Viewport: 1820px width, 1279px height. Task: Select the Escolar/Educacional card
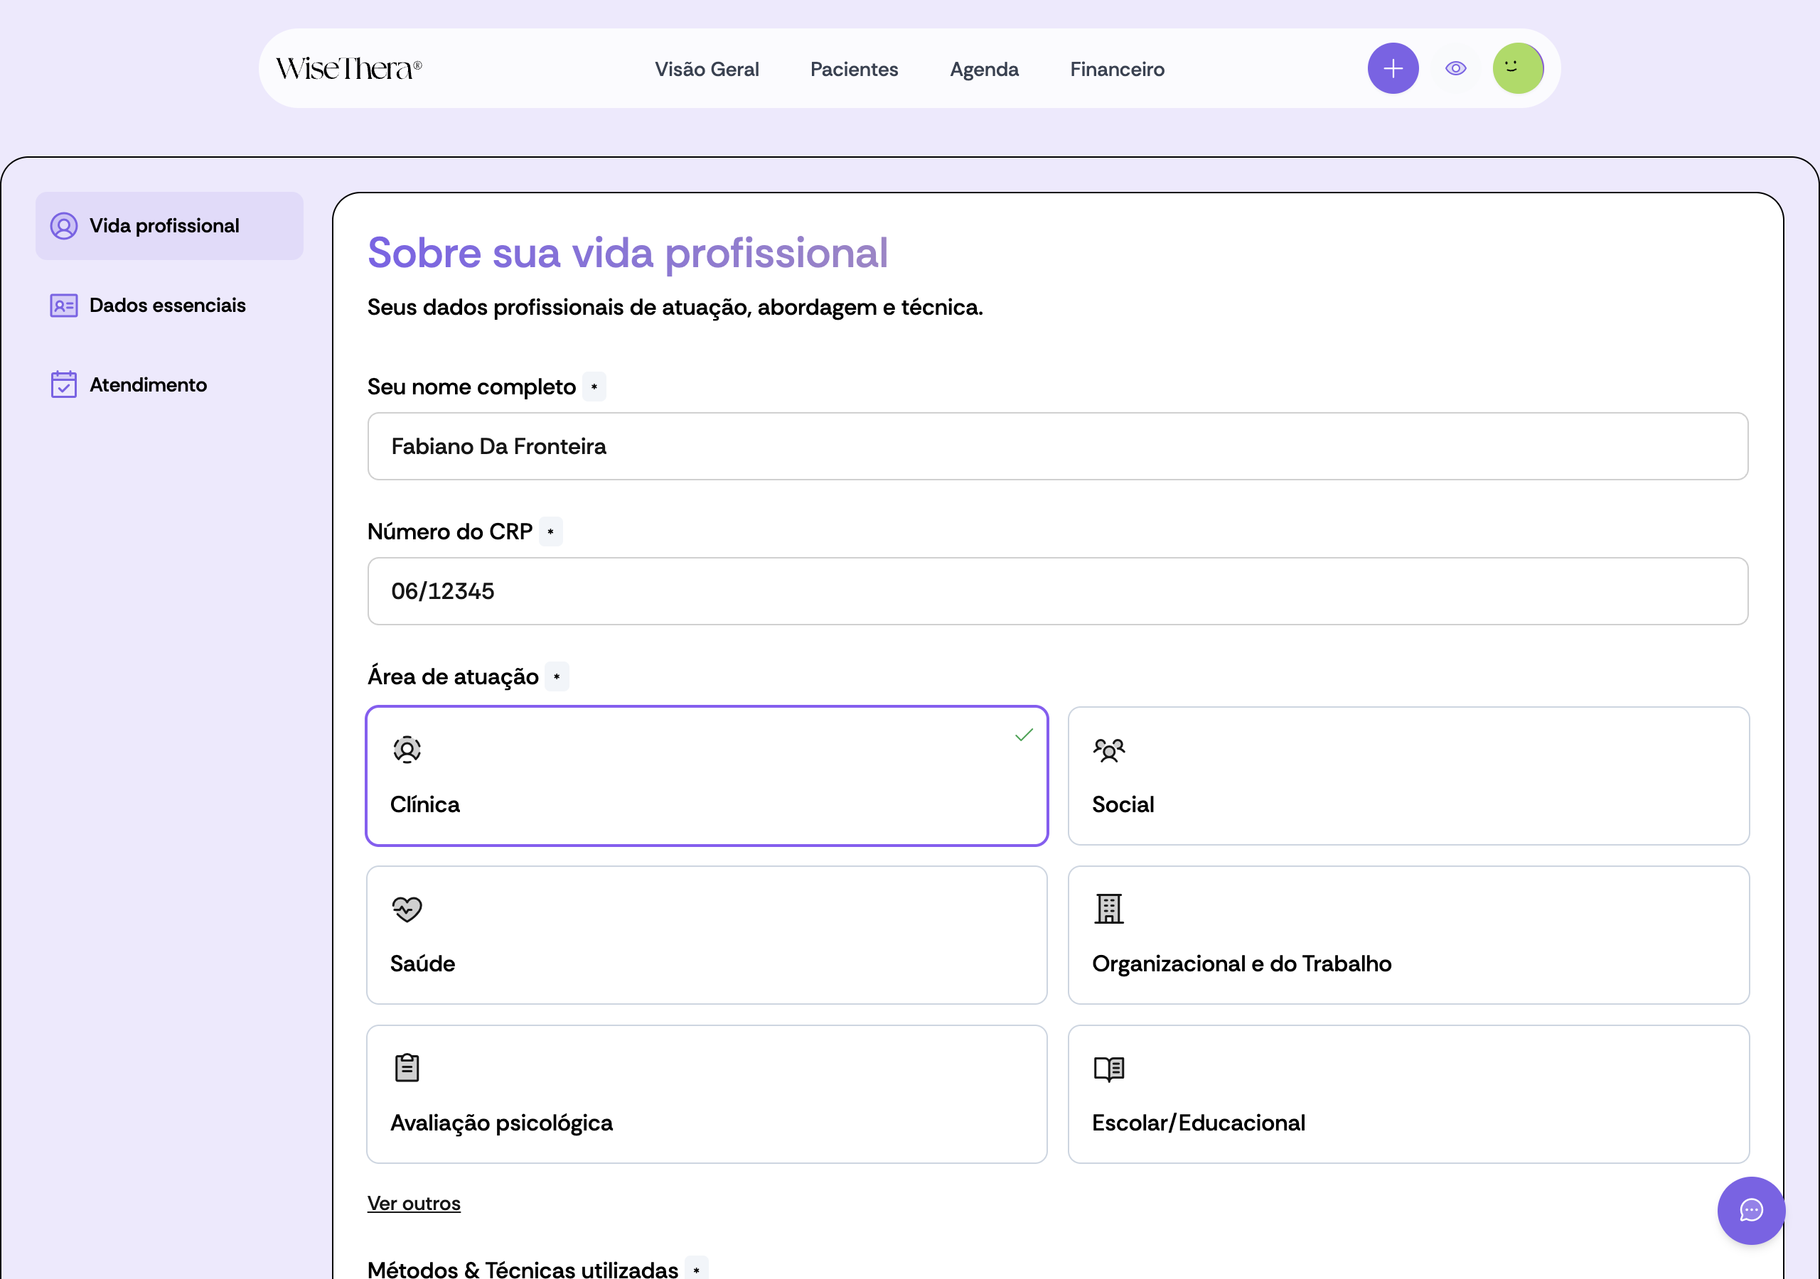click(1408, 1094)
